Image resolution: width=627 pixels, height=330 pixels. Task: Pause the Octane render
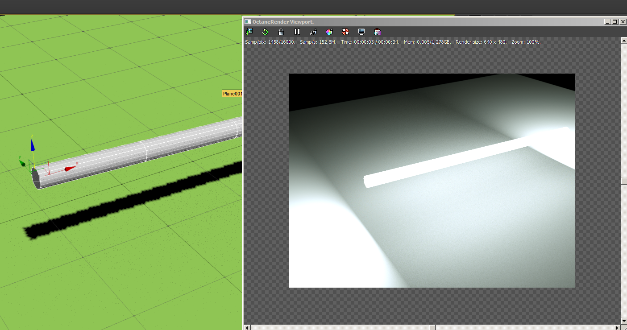(x=297, y=32)
